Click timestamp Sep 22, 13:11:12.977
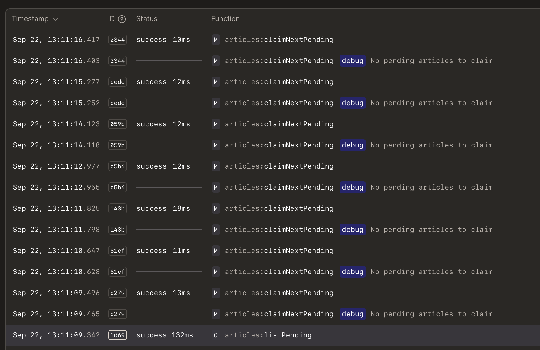 pyautogui.click(x=56, y=166)
